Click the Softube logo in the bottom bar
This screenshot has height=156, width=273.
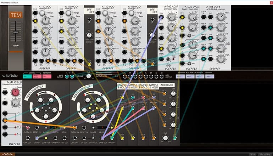click(x=7, y=154)
